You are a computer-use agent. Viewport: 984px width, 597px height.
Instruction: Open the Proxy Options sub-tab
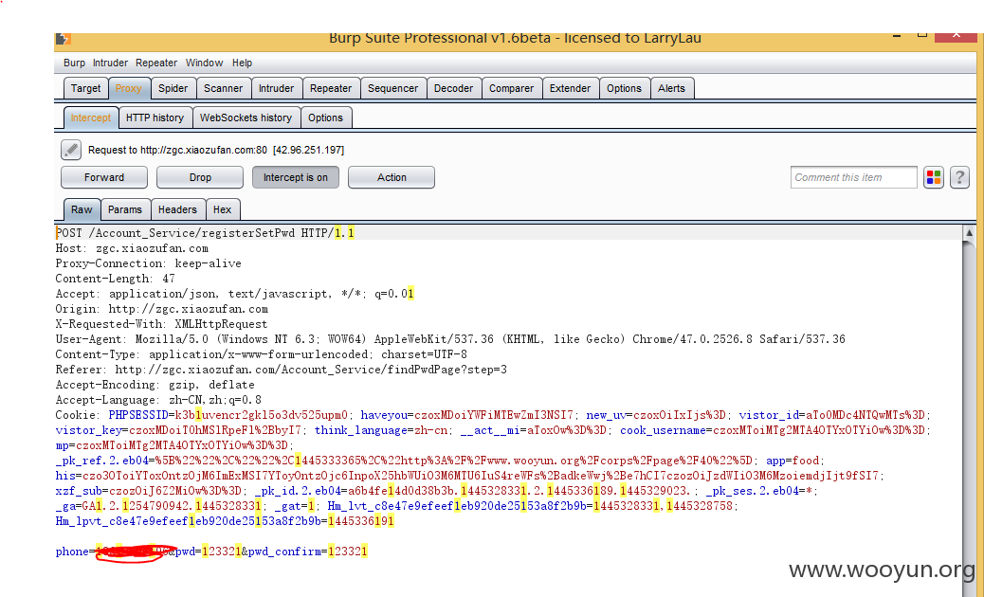326,118
